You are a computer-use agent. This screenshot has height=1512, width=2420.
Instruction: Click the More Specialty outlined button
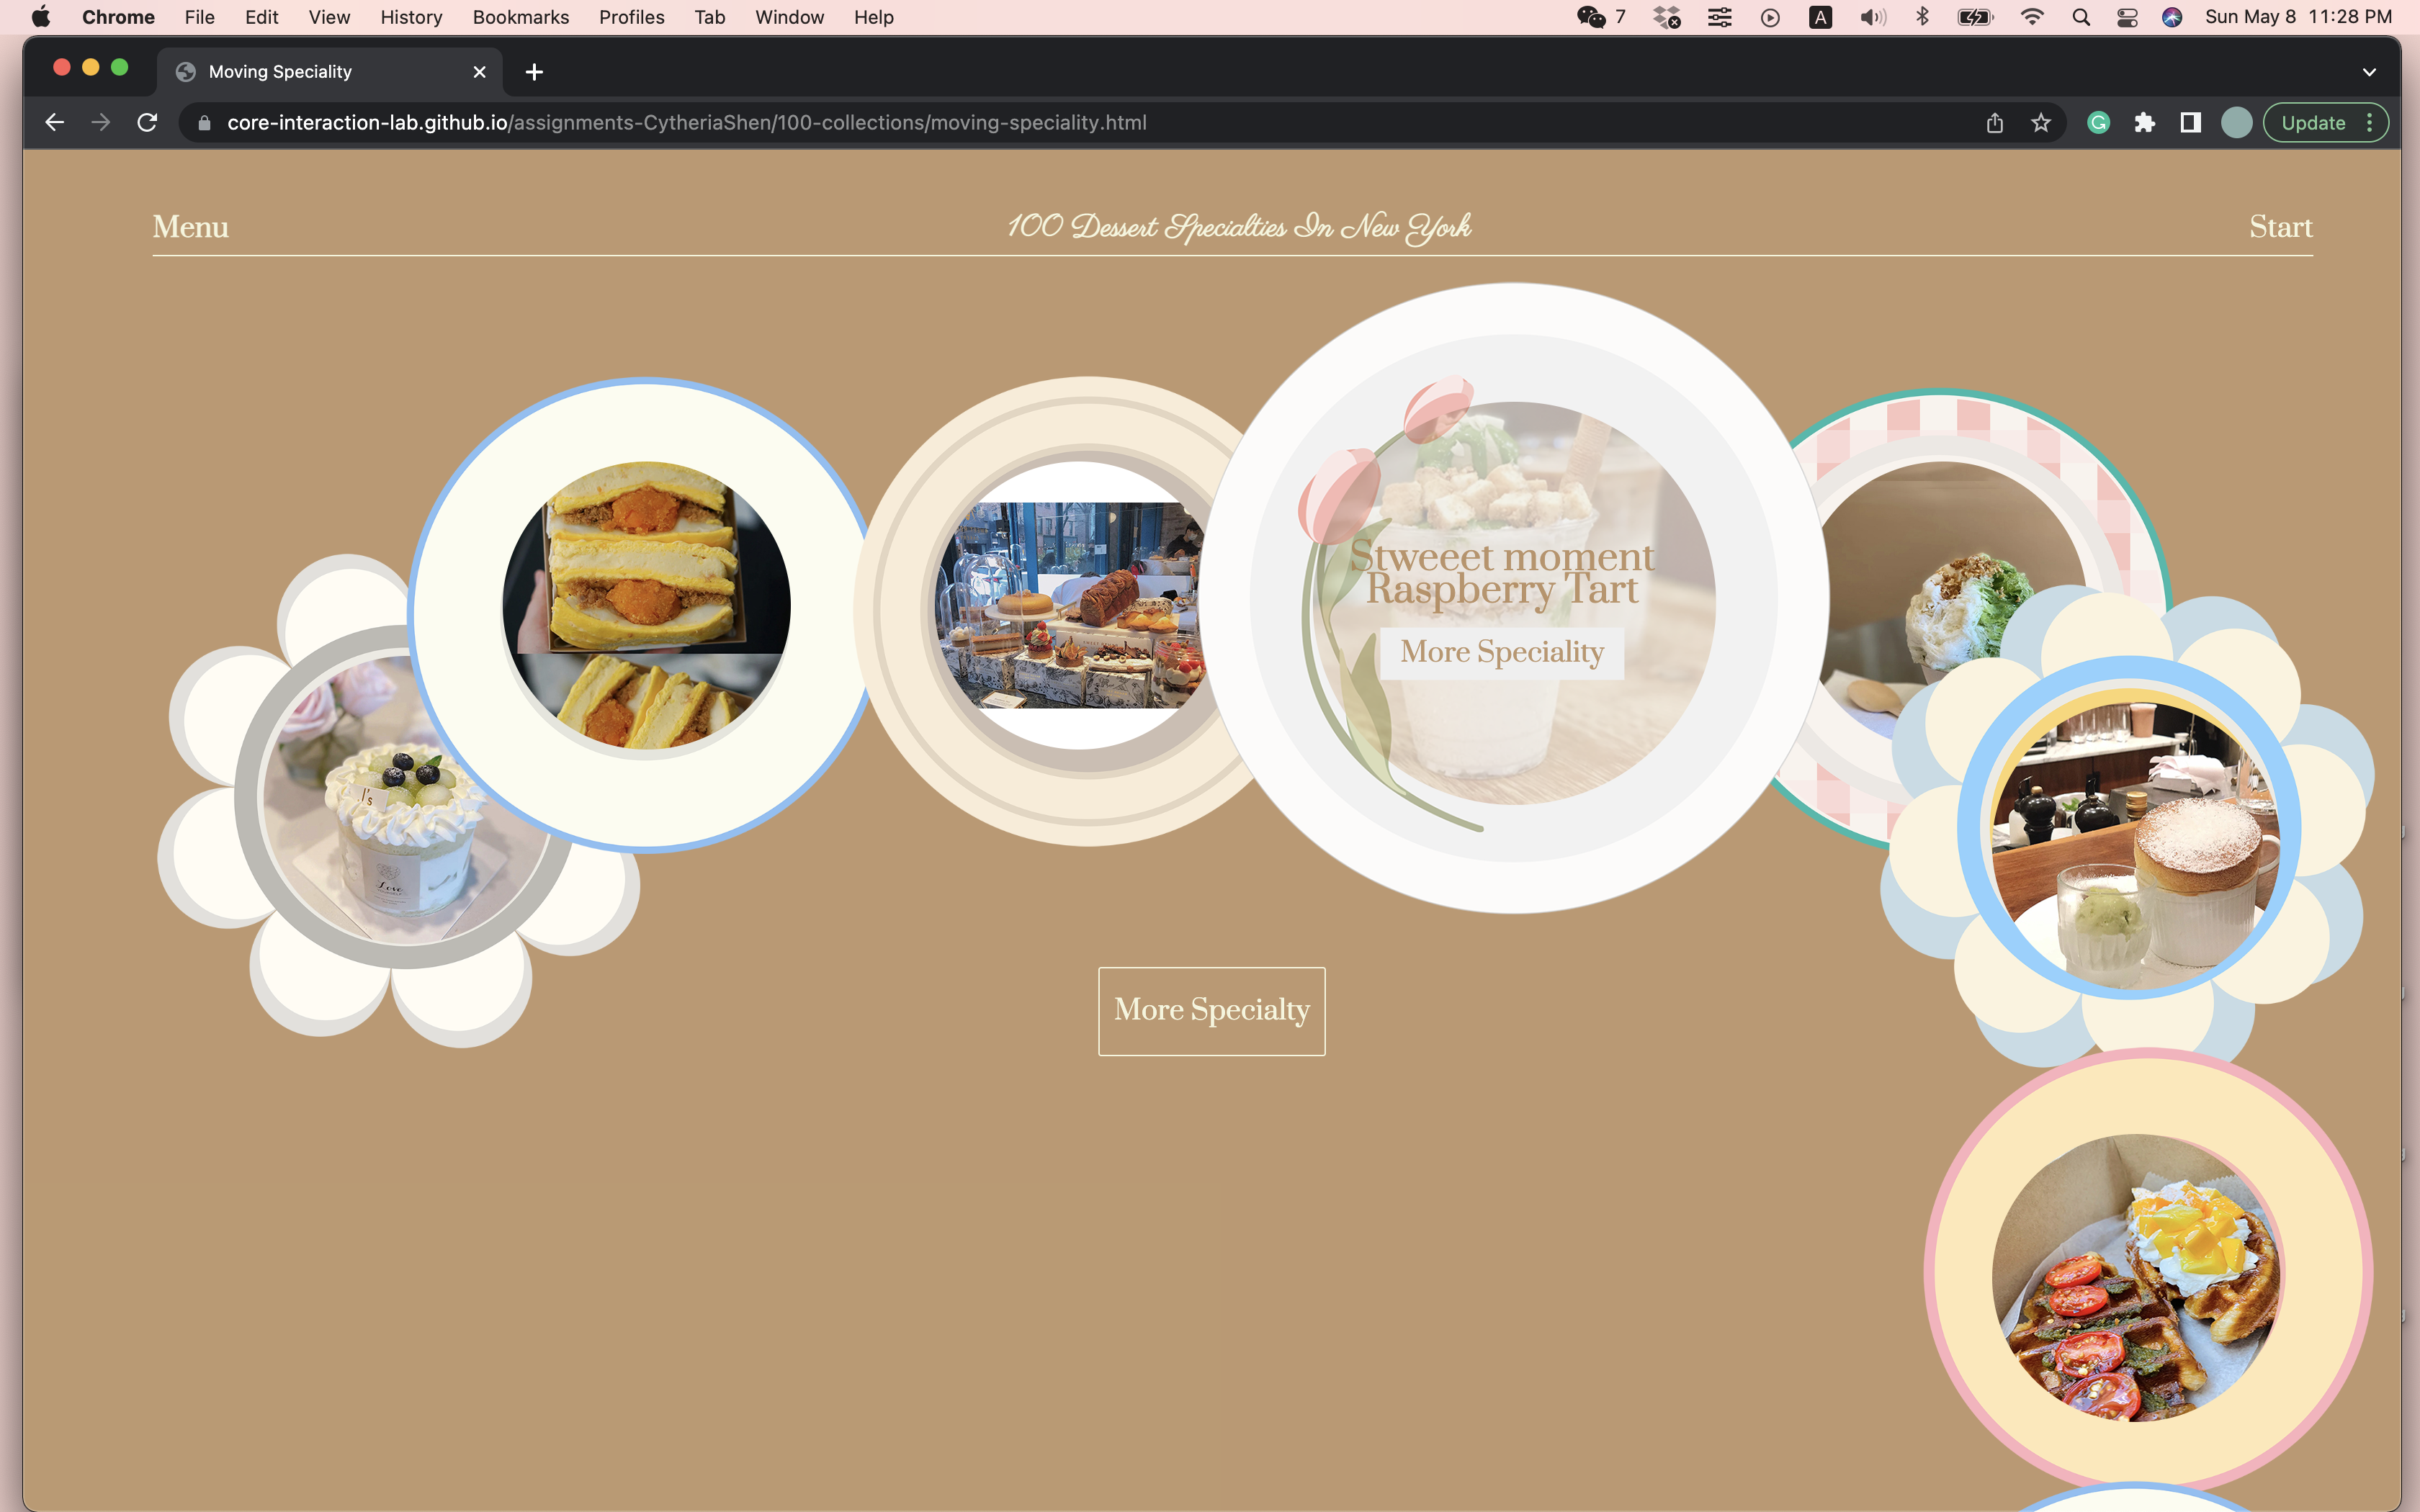(x=1211, y=1010)
